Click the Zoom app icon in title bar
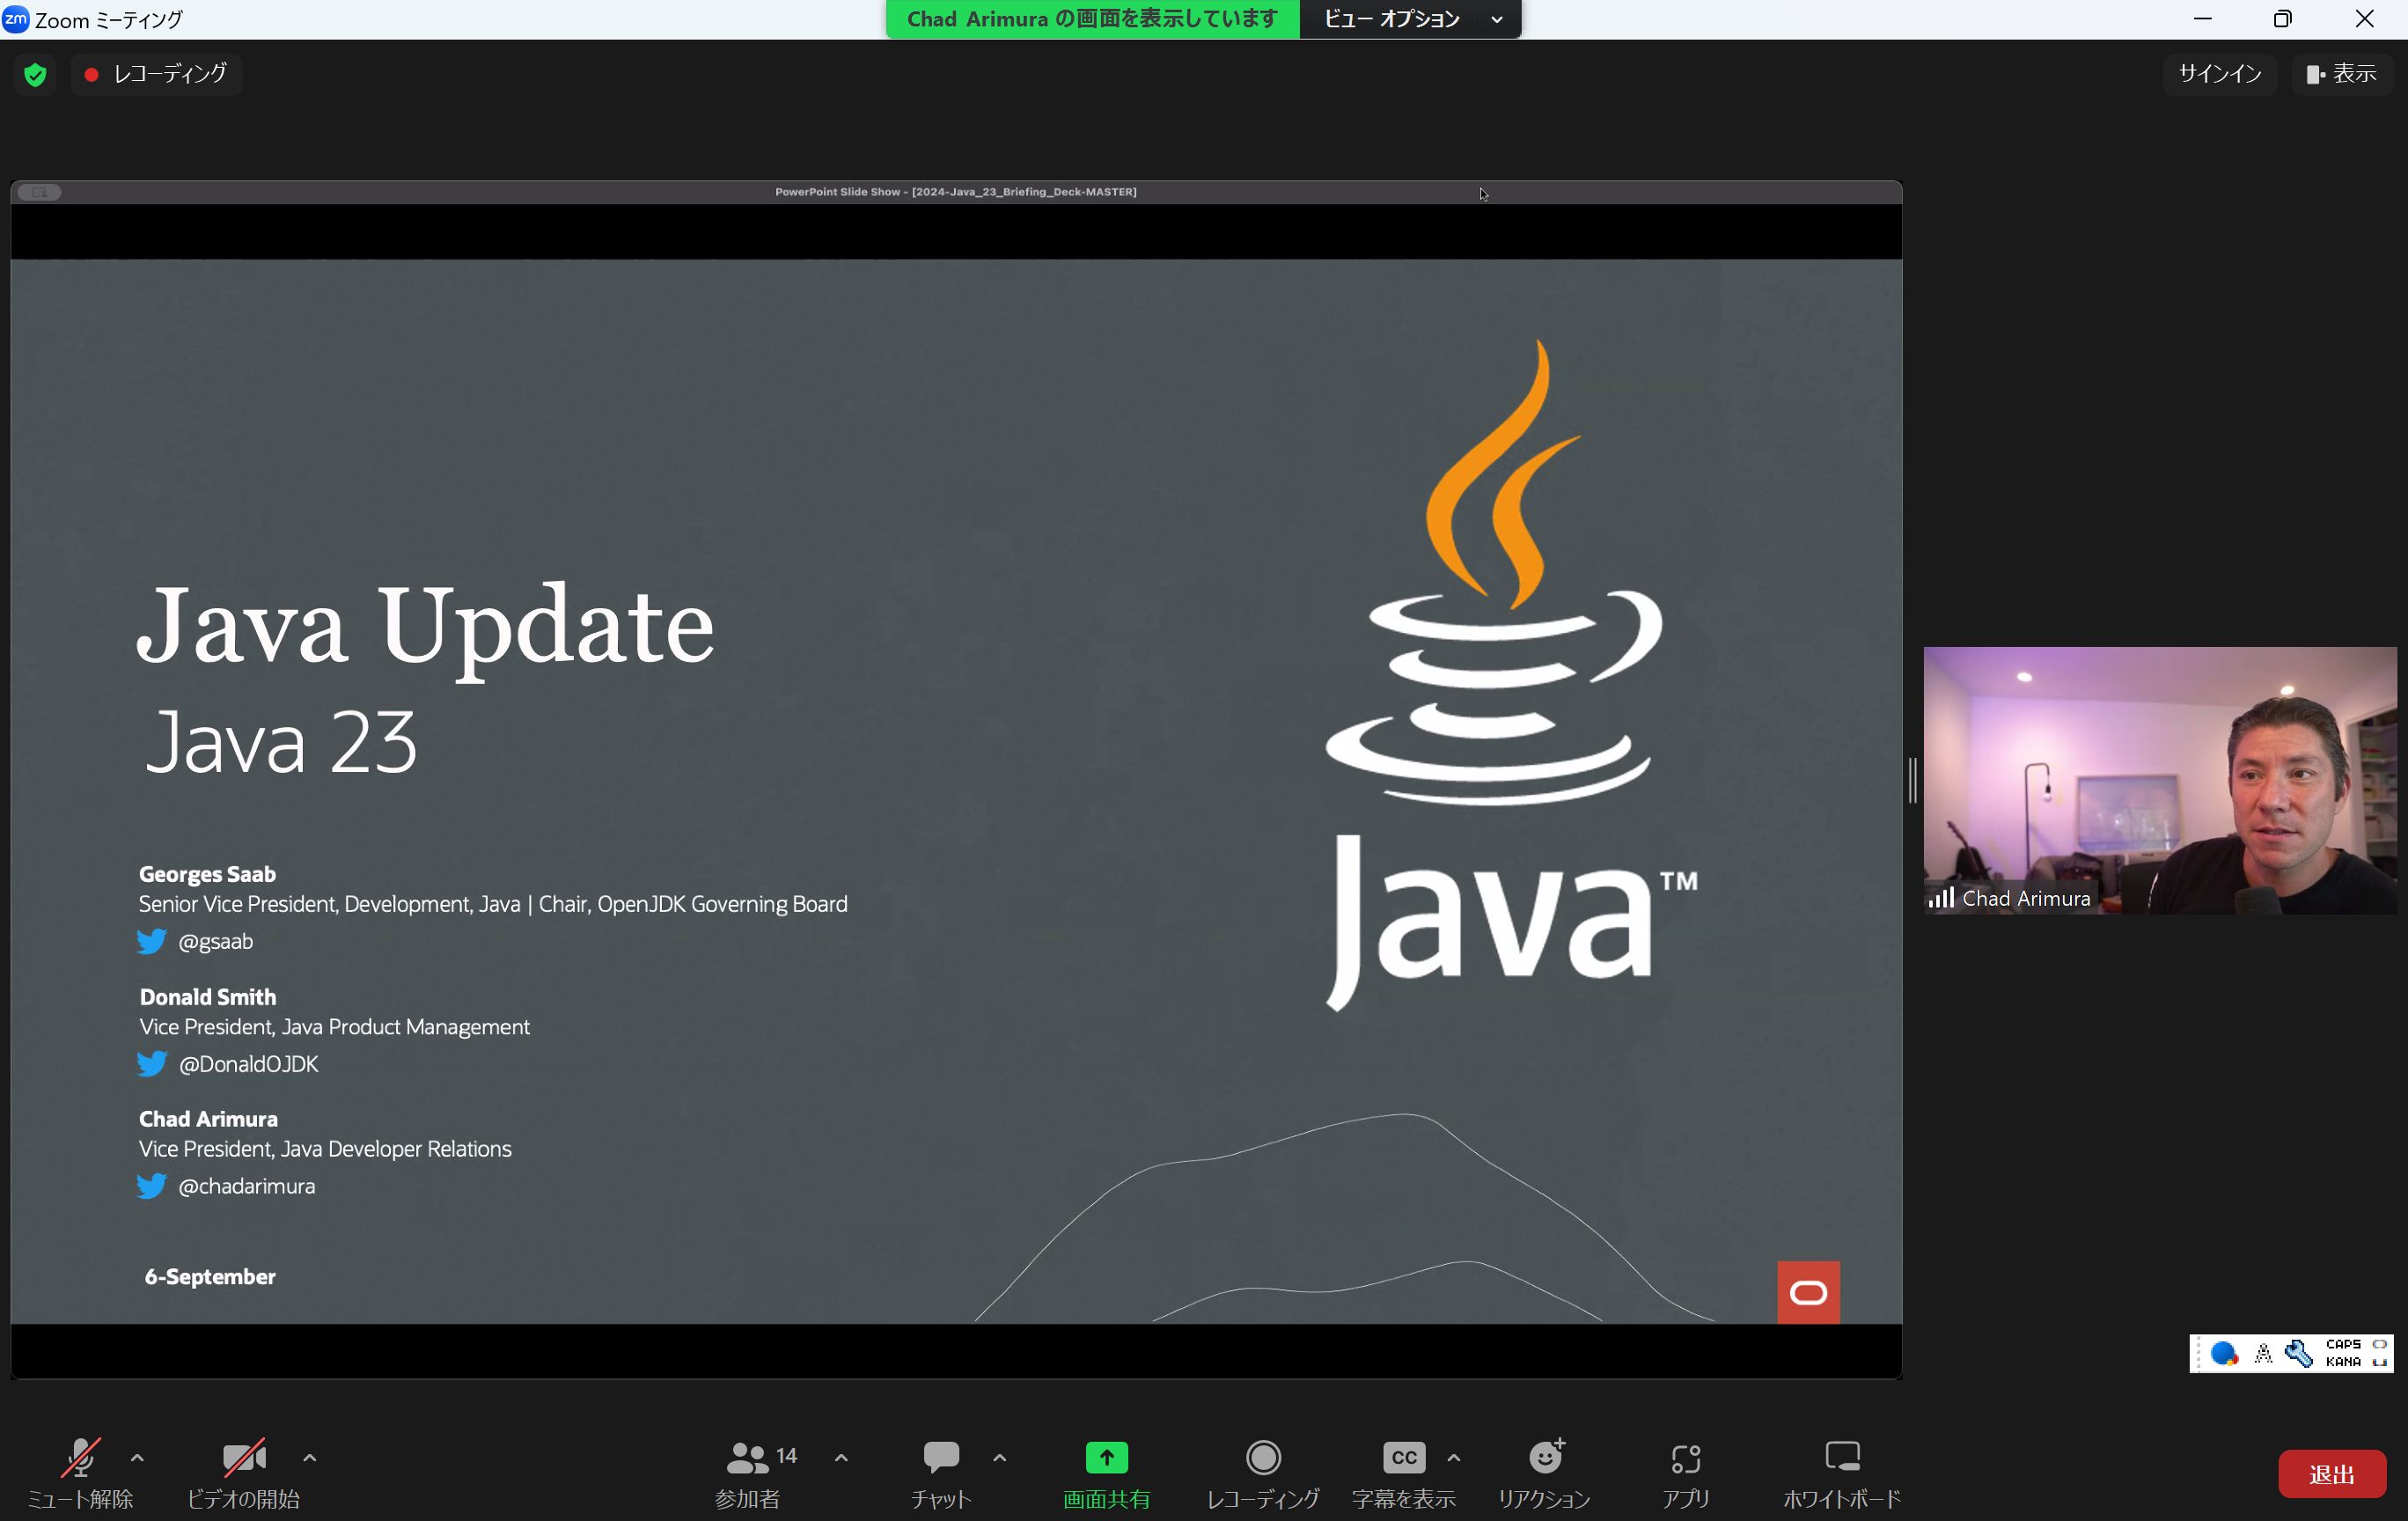The height and width of the screenshot is (1521, 2408). 15,19
